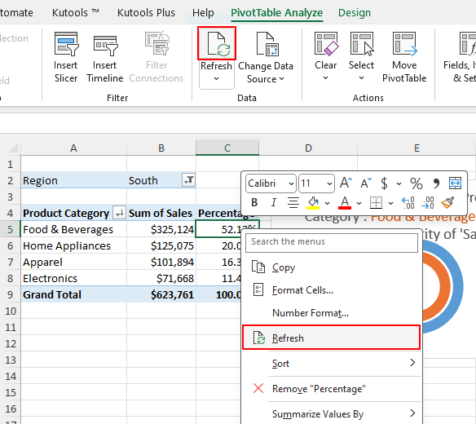
Task: Click Increase Decimal icon
Action: click(x=408, y=202)
